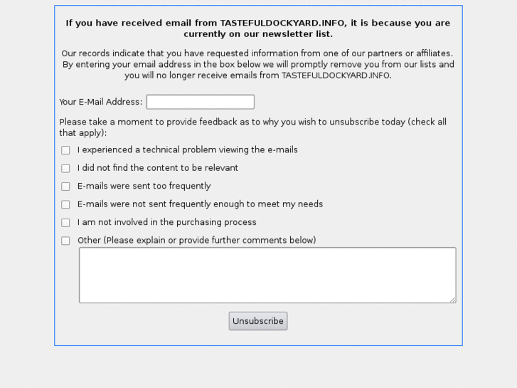Click the 'not sent frequently enough' label text

coord(200,204)
